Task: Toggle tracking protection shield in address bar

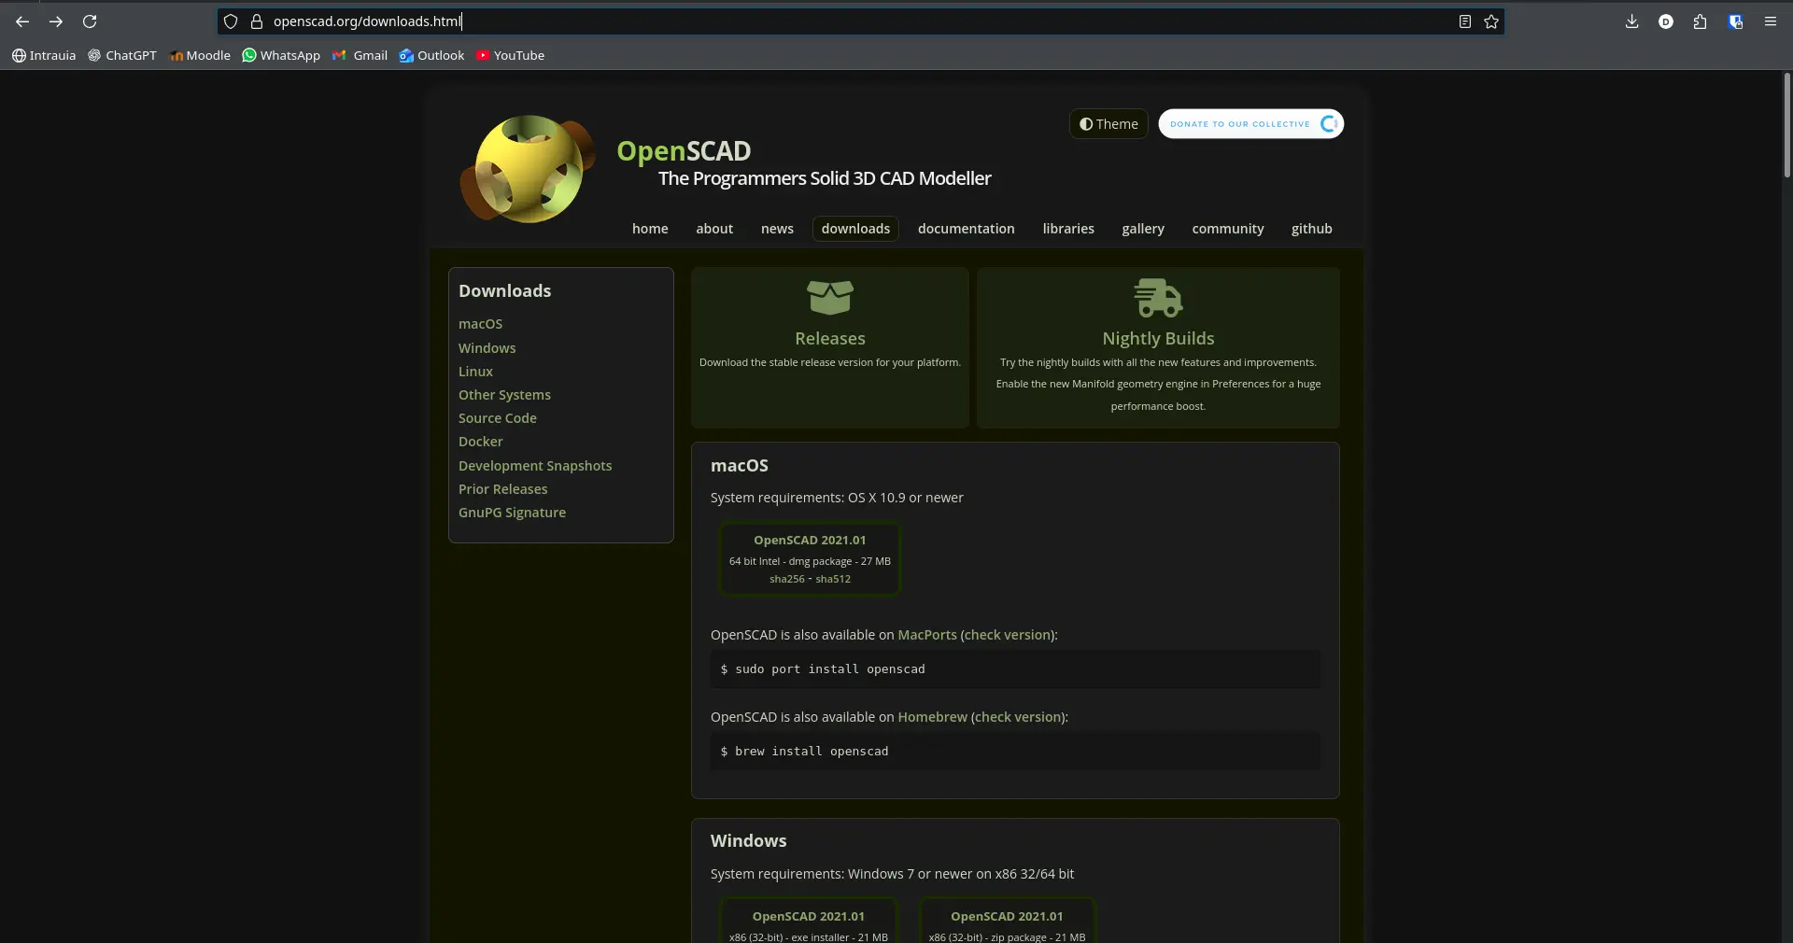Action: point(231,21)
